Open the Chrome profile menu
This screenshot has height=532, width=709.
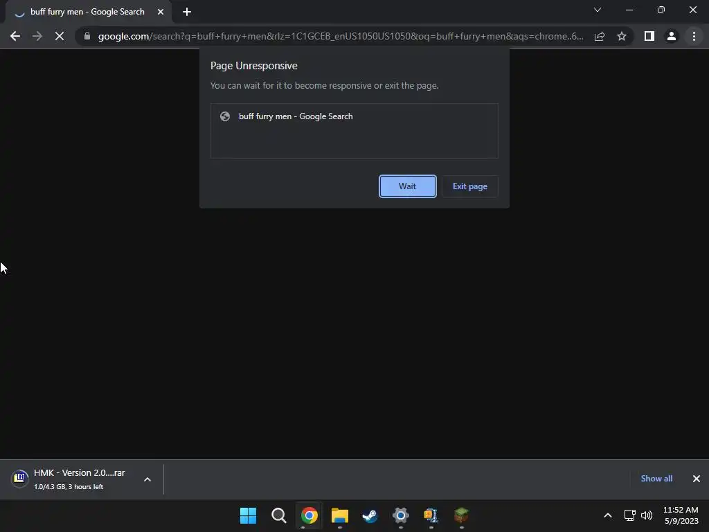(x=672, y=36)
